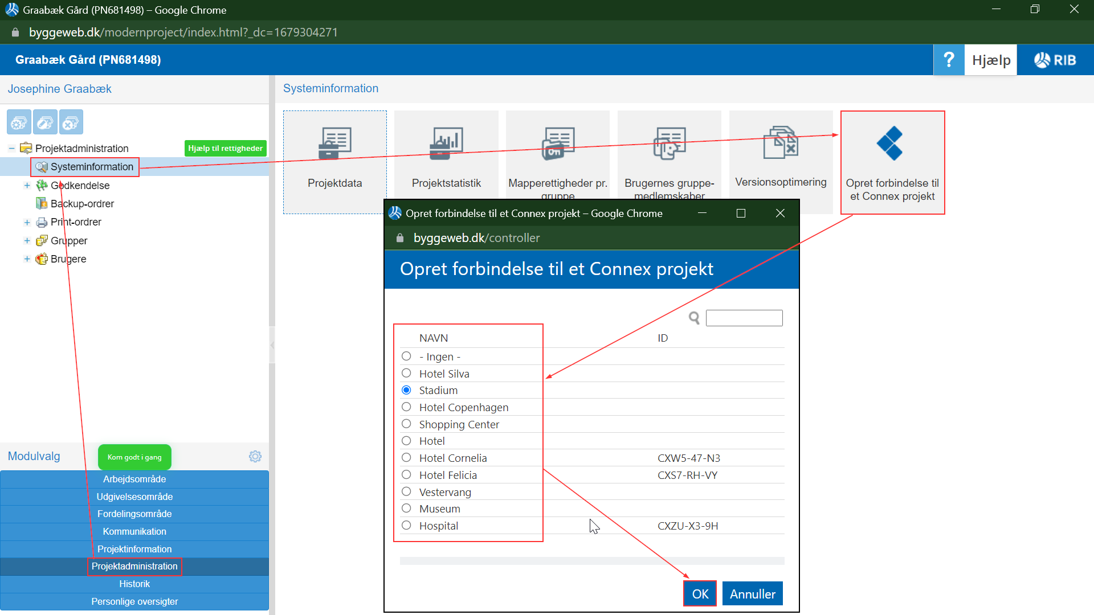Open the Projektstatistik chart icon
Image resolution: width=1094 pixels, height=615 pixels.
point(446,143)
